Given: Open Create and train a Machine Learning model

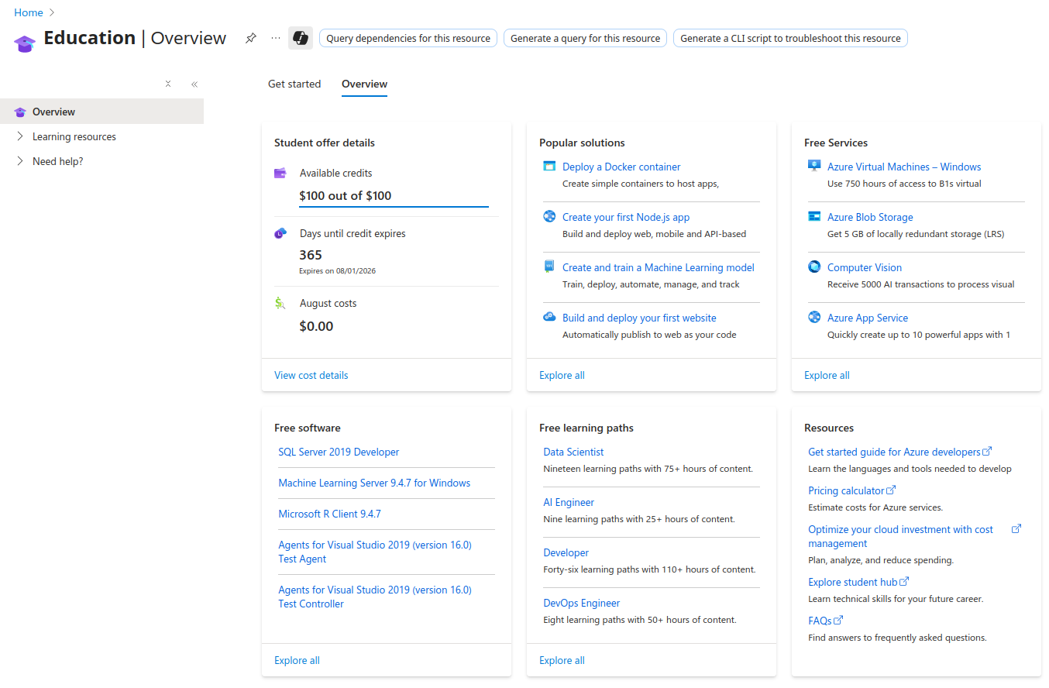Looking at the screenshot, I should point(659,267).
